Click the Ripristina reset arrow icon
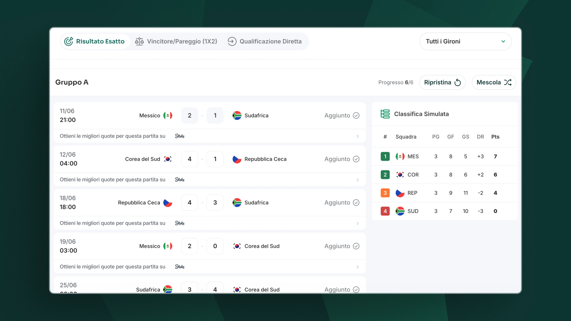 (458, 82)
